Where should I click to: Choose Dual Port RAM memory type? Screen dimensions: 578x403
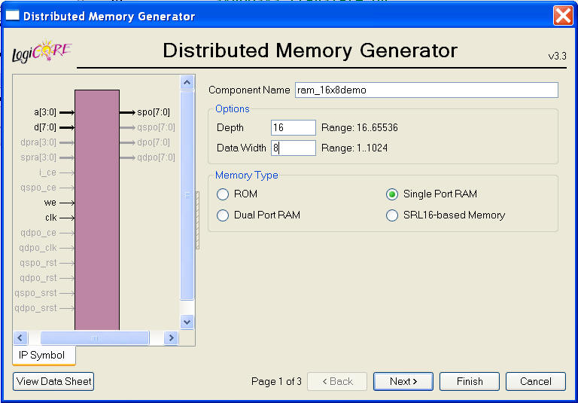pyautogui.click(x=223, y=215)
